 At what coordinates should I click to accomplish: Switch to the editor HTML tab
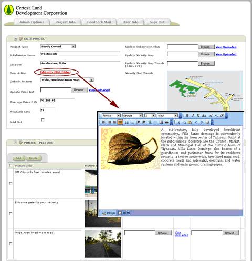[x=124, y=213]
